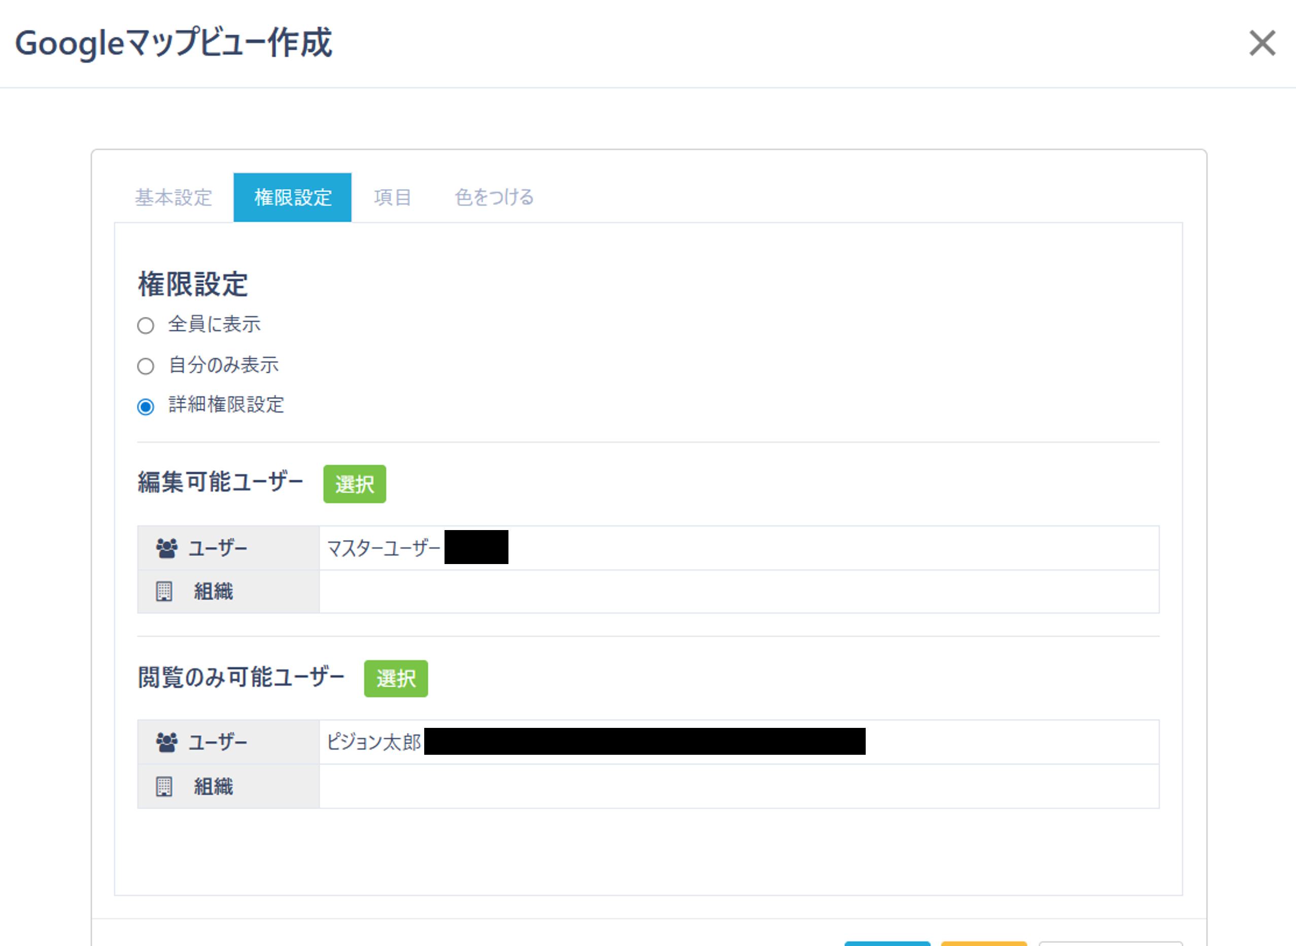Viewport: 1296px width, 946px height.
Task: Click the blue button at the bottom
Action: point(888,943)
